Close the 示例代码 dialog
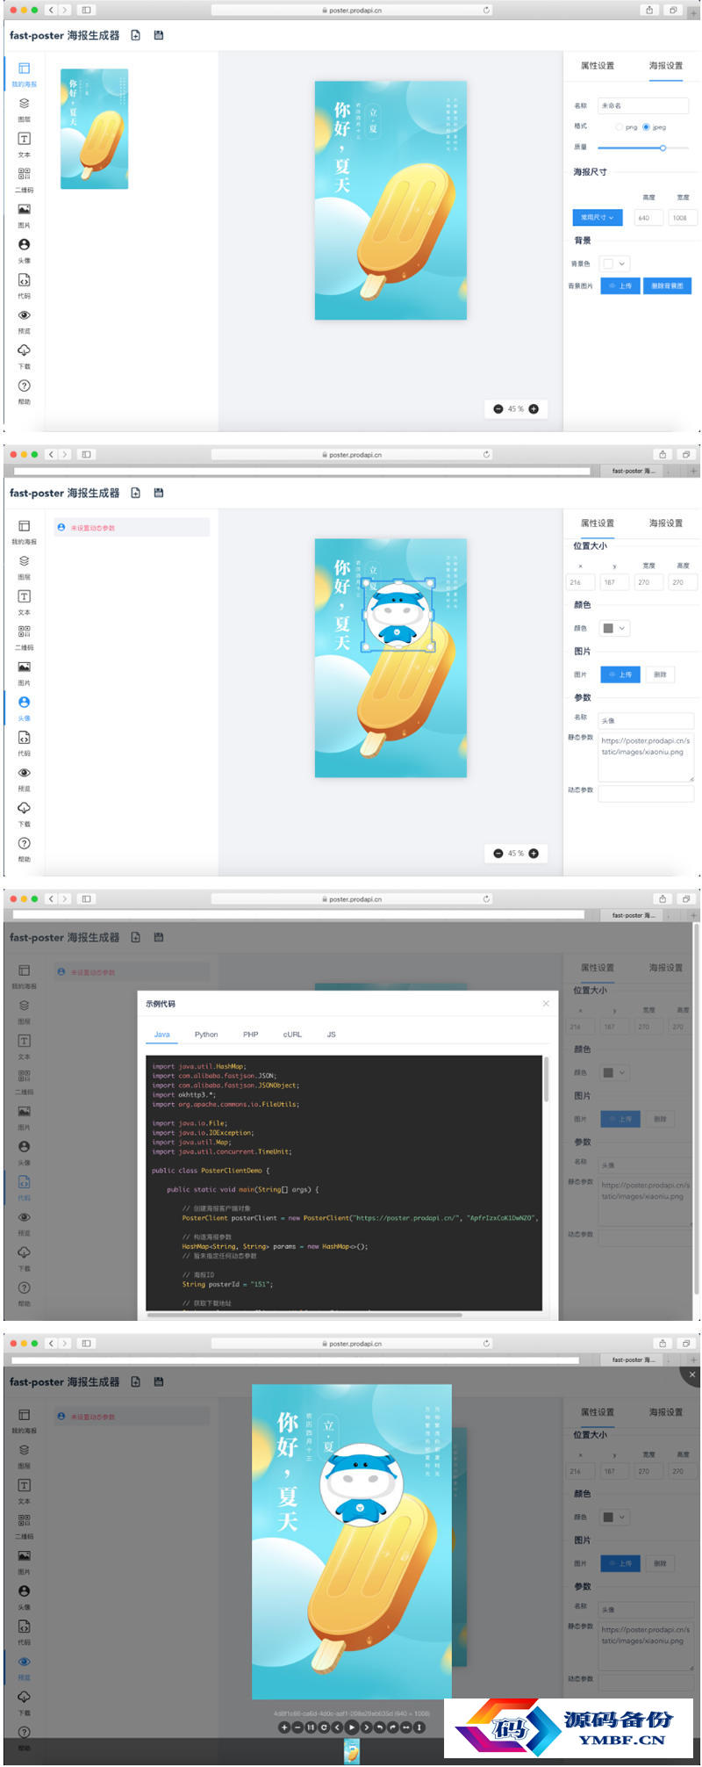 point(546,1004)
